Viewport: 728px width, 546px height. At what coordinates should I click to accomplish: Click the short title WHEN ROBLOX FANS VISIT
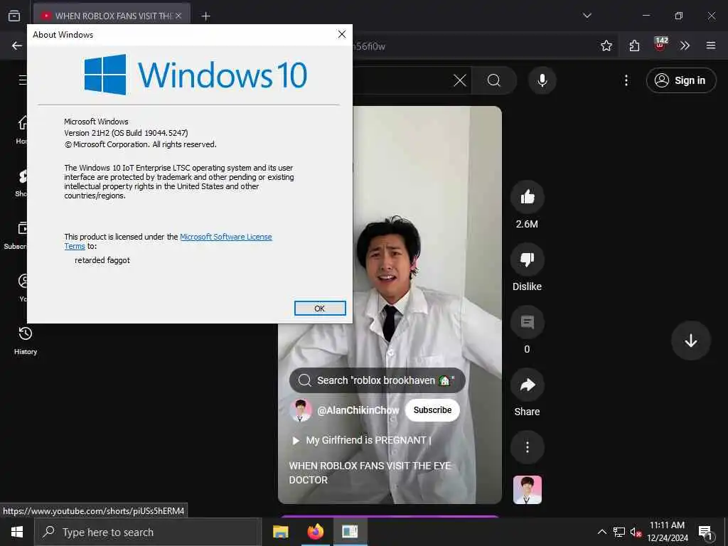click(x=370, y=473)
